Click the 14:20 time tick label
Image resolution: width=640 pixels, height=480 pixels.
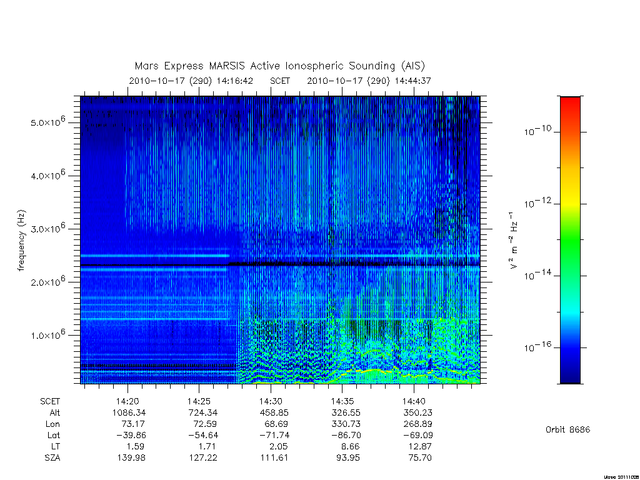pos(127,402)
